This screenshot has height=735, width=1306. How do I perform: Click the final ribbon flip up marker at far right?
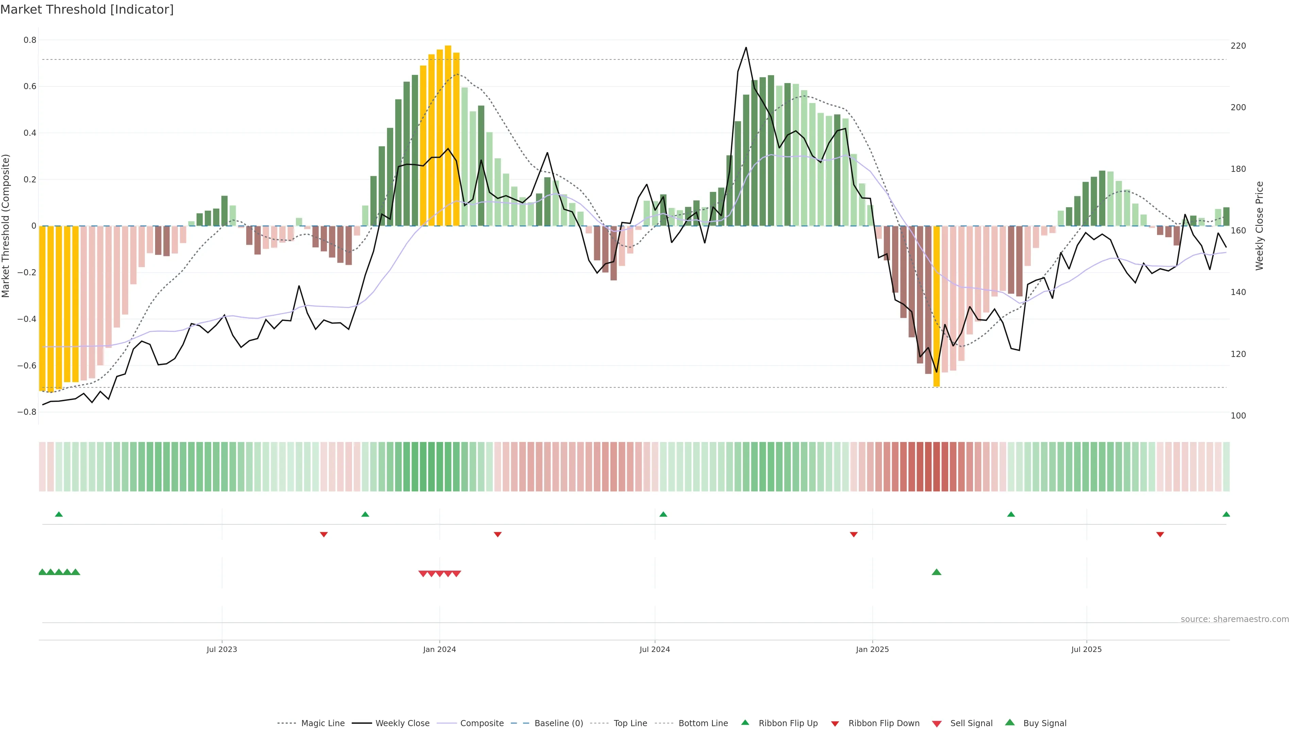[x=1226, y=514]
